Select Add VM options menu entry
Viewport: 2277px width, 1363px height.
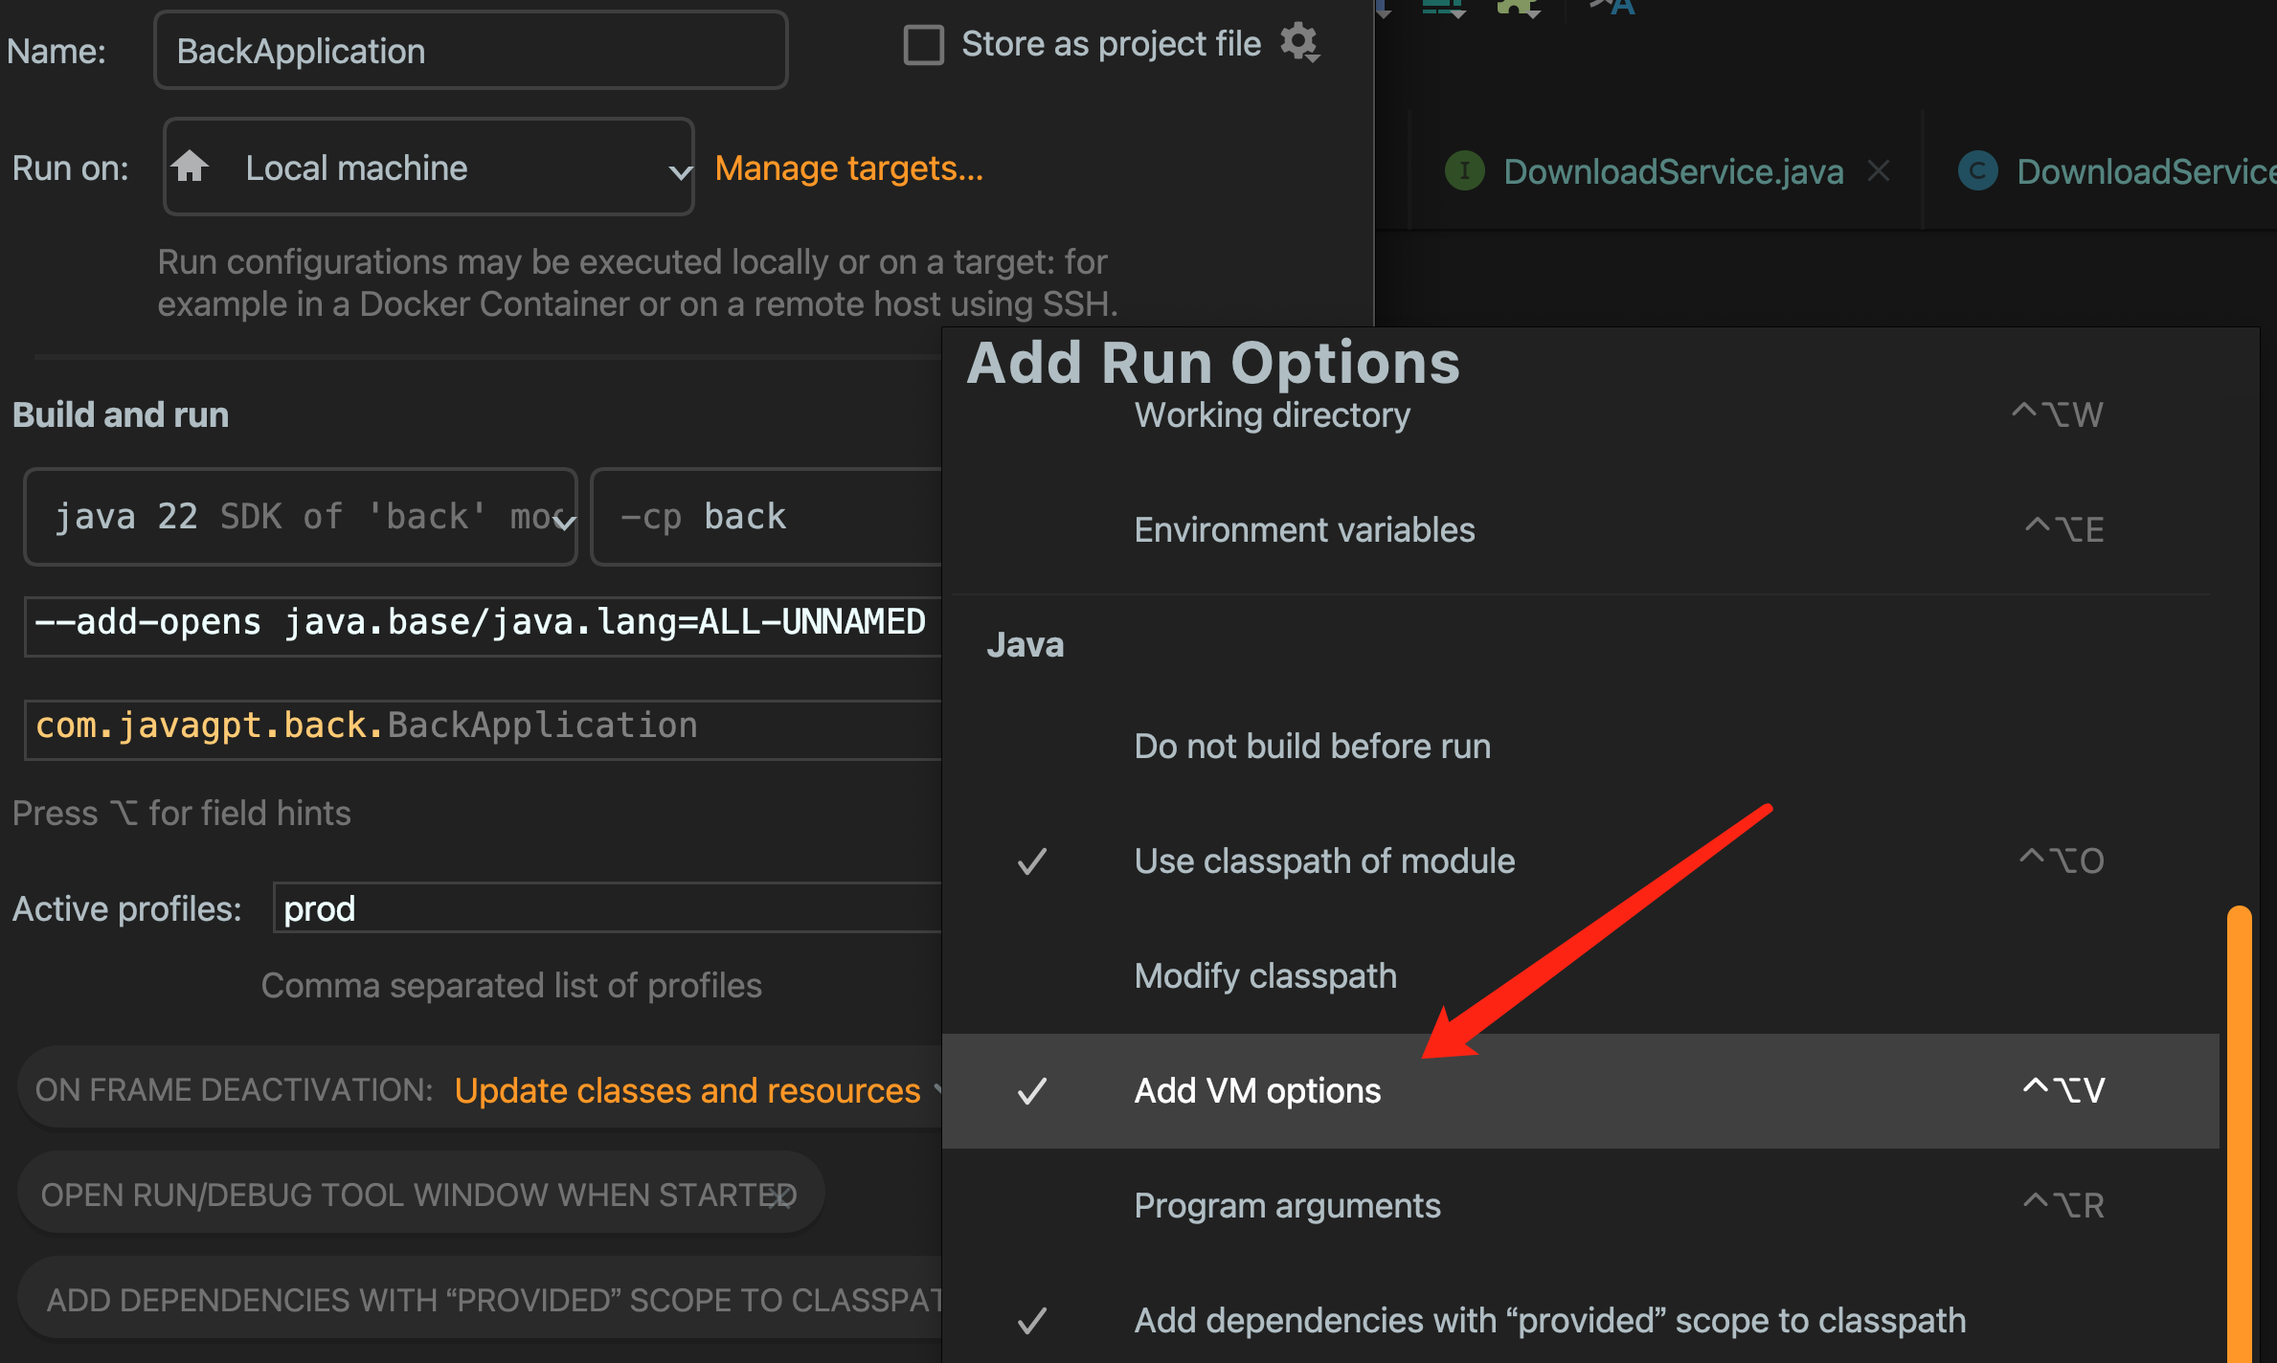click(1257, 1090)
